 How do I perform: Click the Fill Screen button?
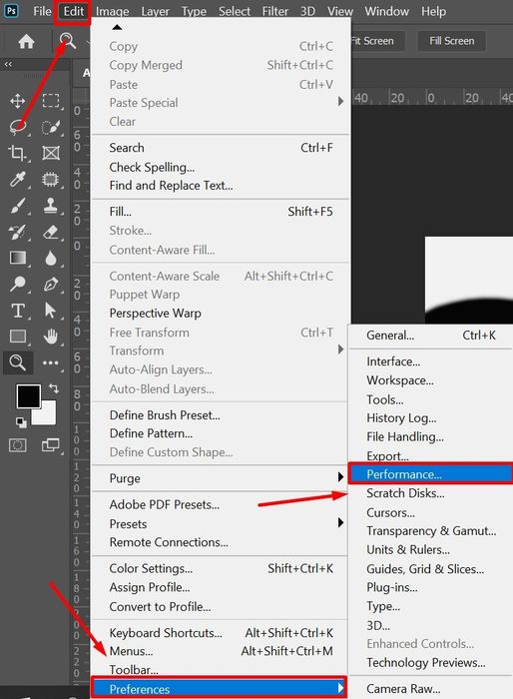(x=451, y=41)
